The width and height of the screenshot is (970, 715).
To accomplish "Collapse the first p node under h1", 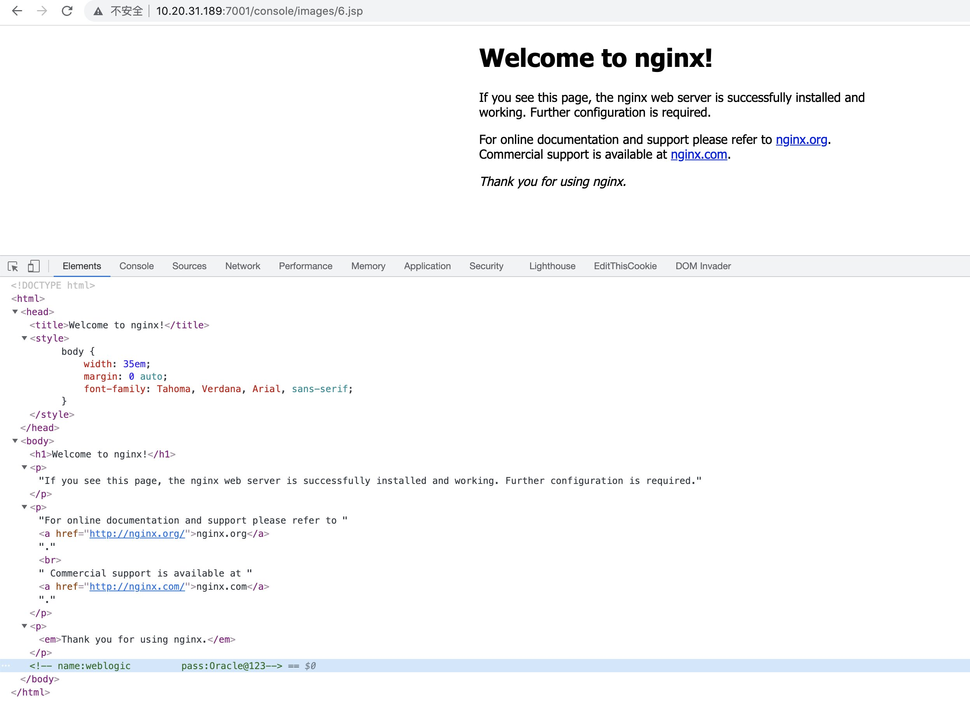I will pos(25,468).
